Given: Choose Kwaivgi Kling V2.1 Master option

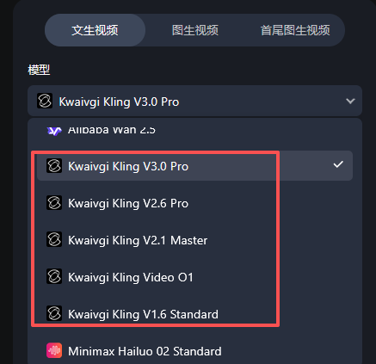Looking at the screenshot, I should [x=194, y=240].
